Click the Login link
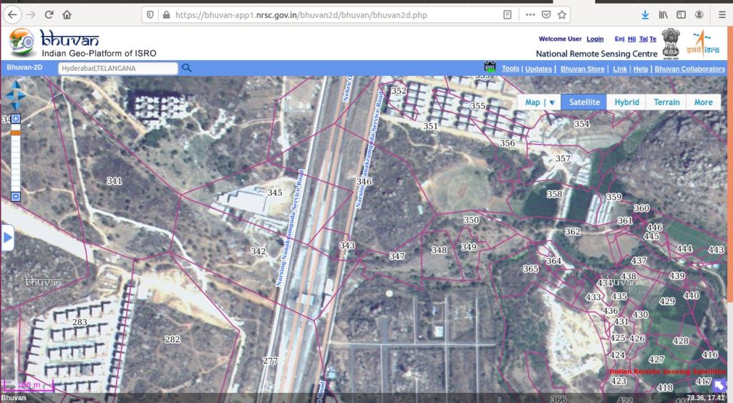Viewport: 733px width, 403px height. tap(595, 39)
